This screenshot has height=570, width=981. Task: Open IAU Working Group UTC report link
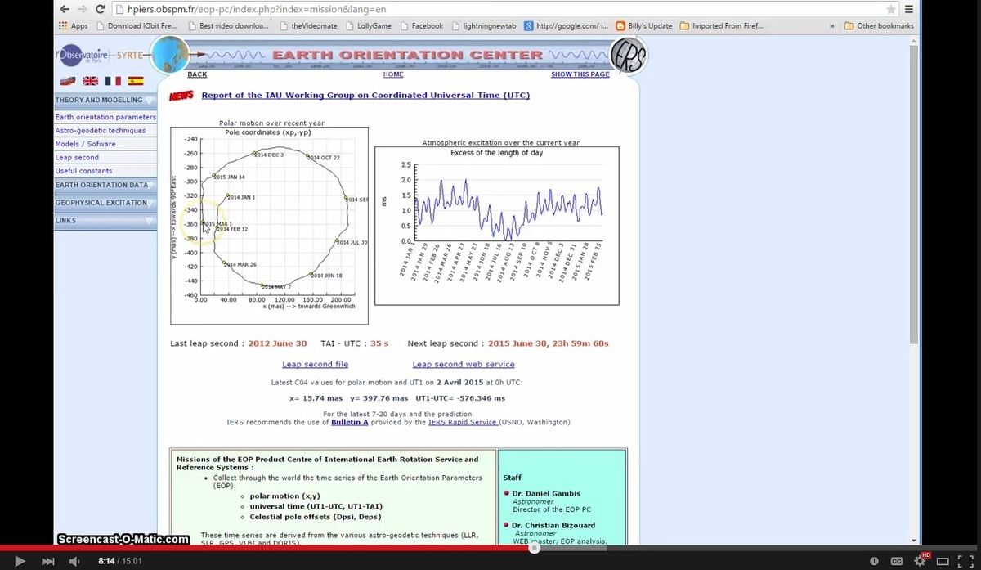[365, 96]
